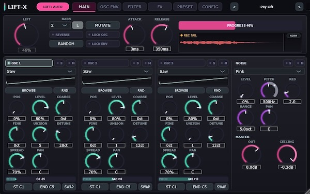This screenshot has height=194, width=310.
Task: Click the OSC 3 DETUNE knob
Action: (216, 134)
